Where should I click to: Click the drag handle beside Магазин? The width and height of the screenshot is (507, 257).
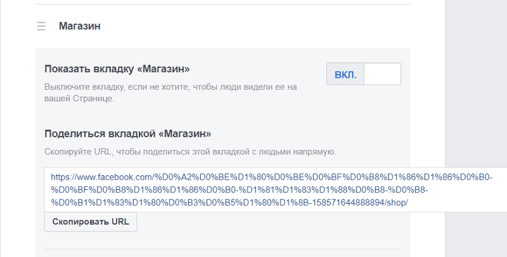pyautogui.click(x=41, y=26)
